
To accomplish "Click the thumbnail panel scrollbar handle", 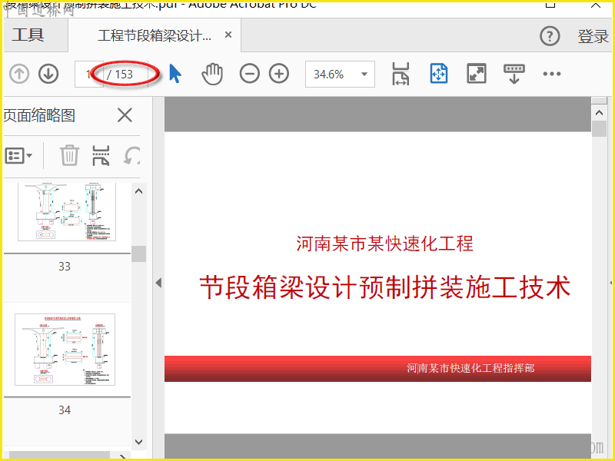I will (x=138, y=254).
